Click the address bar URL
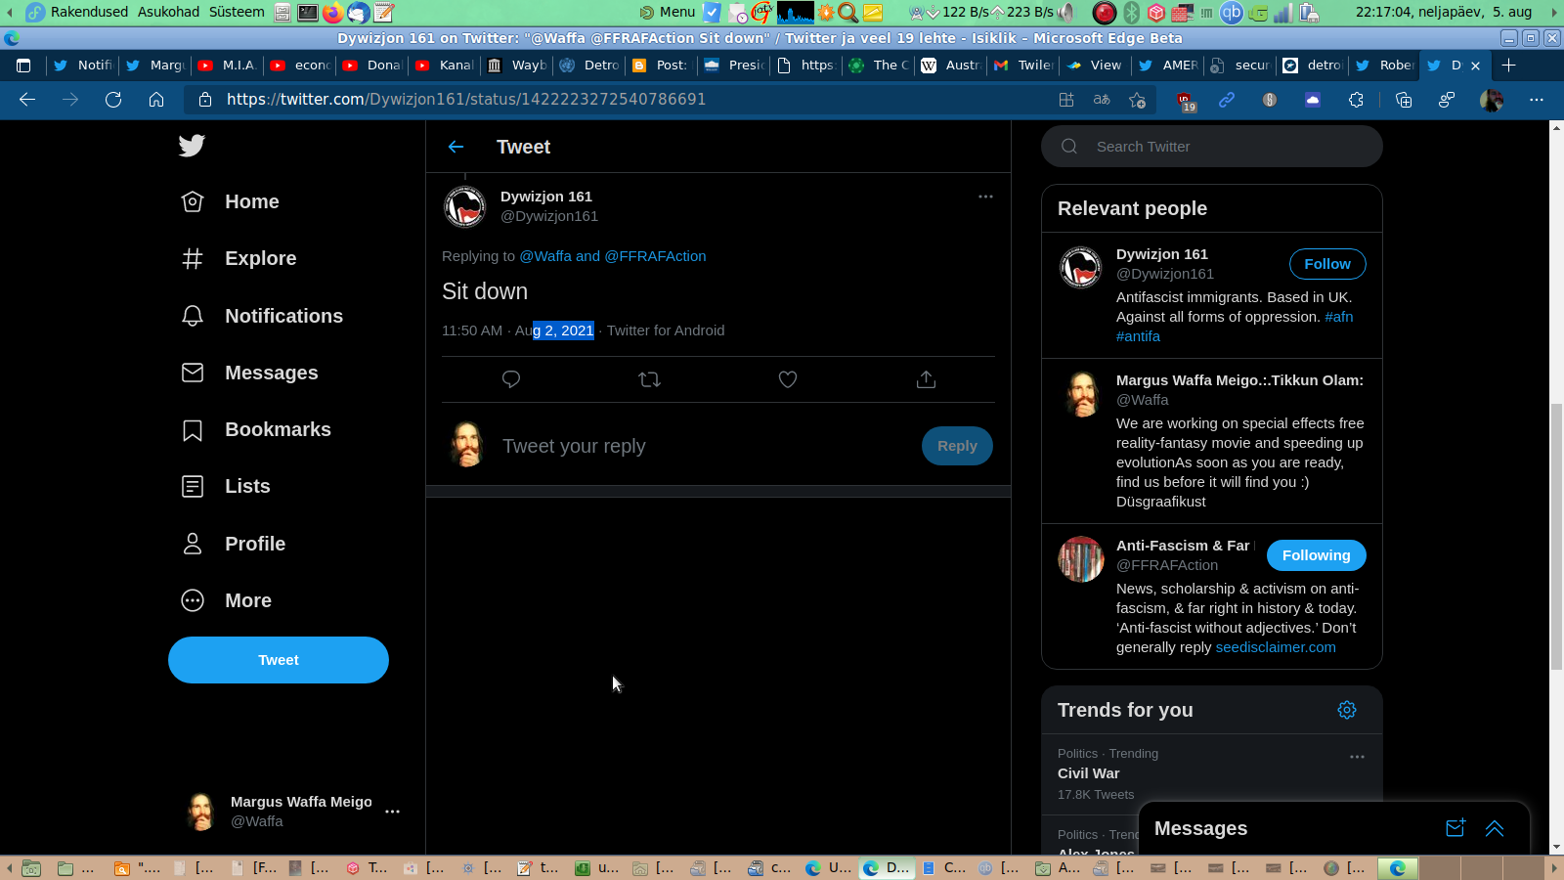1564x880 pixels. (x=466, y=100)
